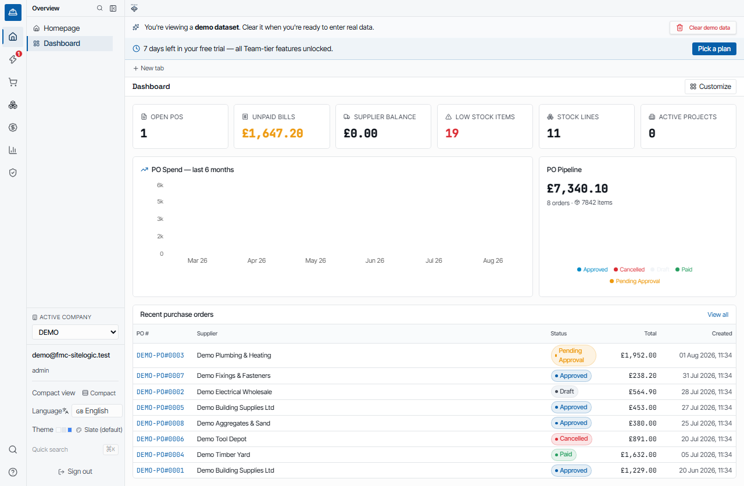Click the Low Stock Items count 19

click(x=452, y=133)
